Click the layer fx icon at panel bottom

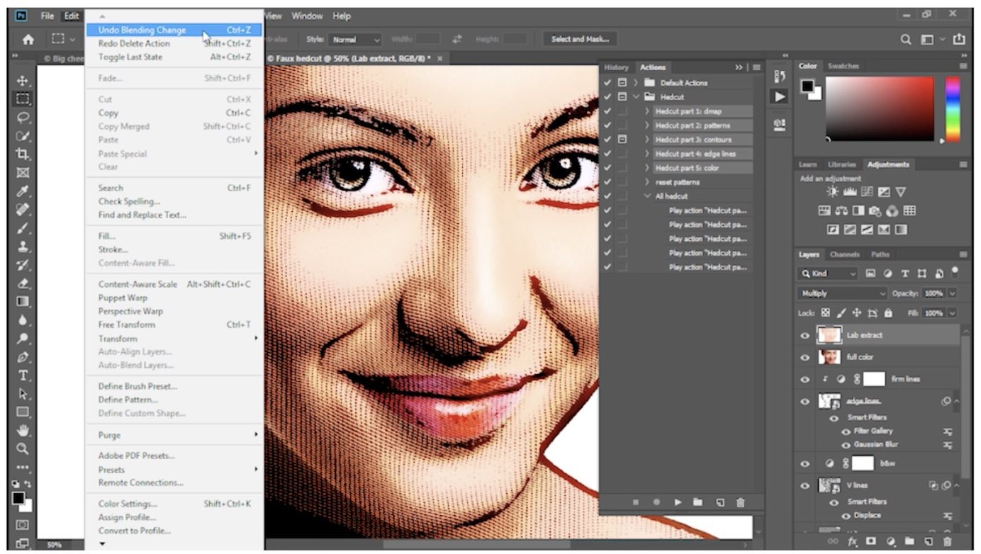coord(853,541)
